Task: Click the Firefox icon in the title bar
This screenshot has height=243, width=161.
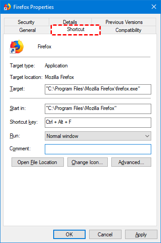Action: [x=7, y=7]
